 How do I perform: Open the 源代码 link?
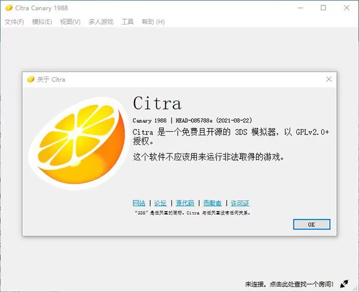coord(185,203)
